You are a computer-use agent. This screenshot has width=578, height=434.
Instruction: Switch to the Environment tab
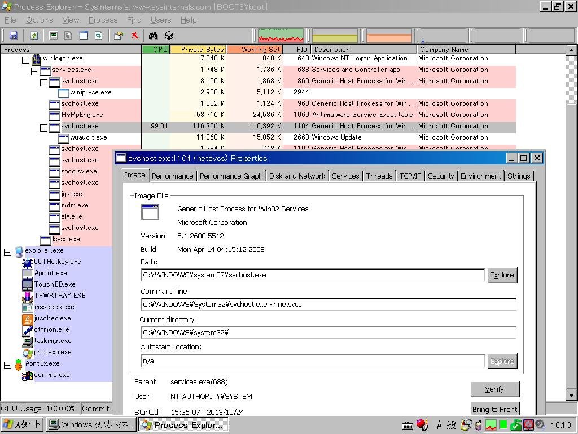pos(481,176)
